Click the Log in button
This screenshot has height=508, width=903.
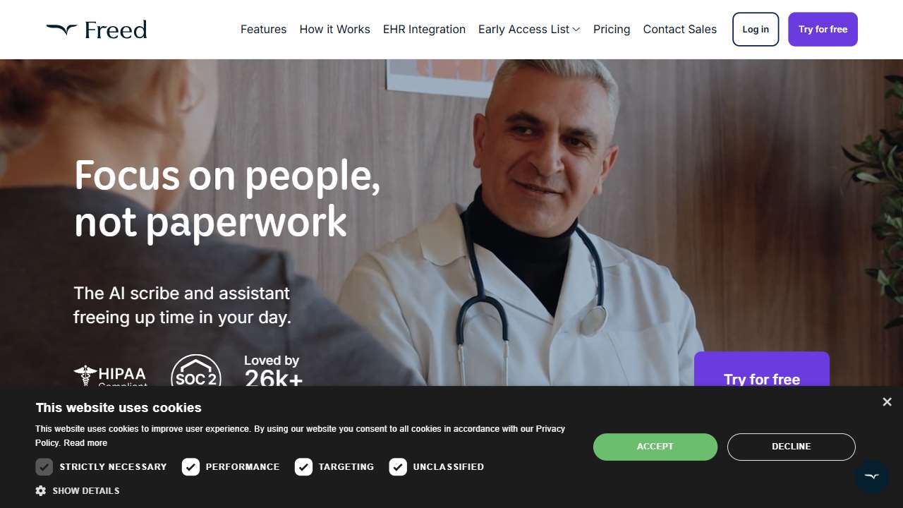756,30
